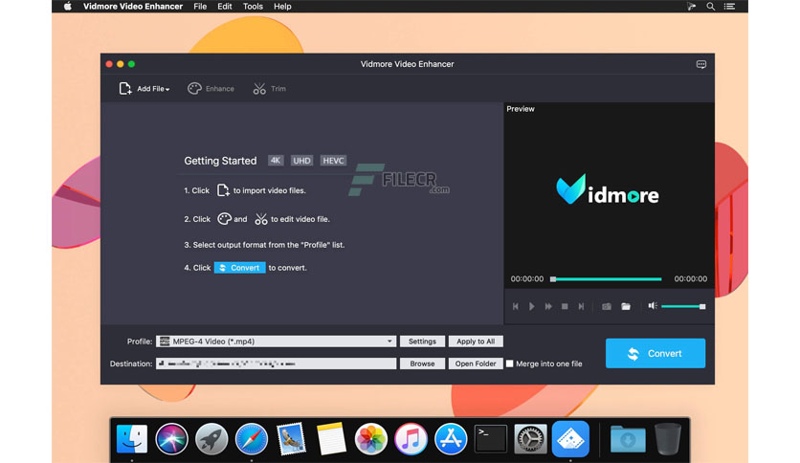Click the Add File toolbar icon

pyautogui.click(x=125, y=89)
